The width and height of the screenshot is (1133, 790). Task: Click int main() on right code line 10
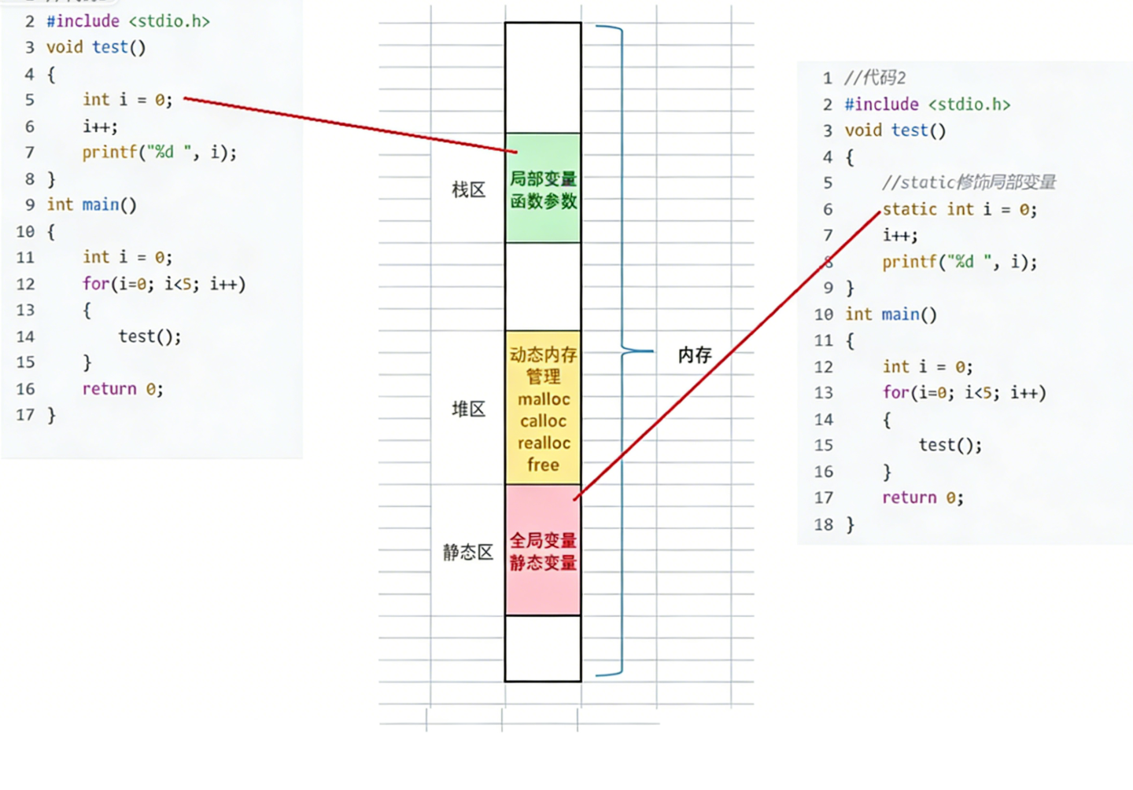pyautogui.click(x=891, y=314)
